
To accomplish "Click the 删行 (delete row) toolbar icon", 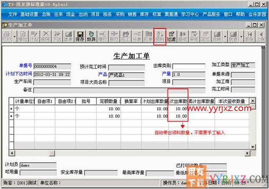I will click(114, 36).
